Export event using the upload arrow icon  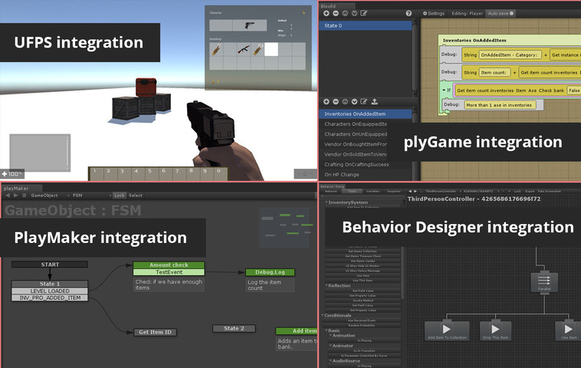(374, 101)
